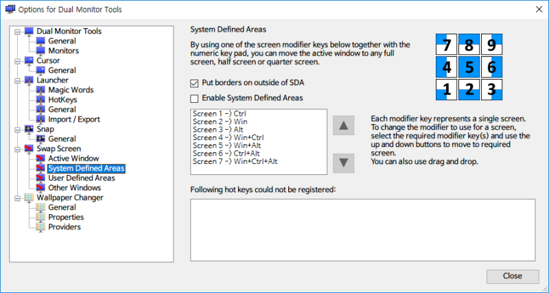Click numpad diagram key 5

point(469,67)
